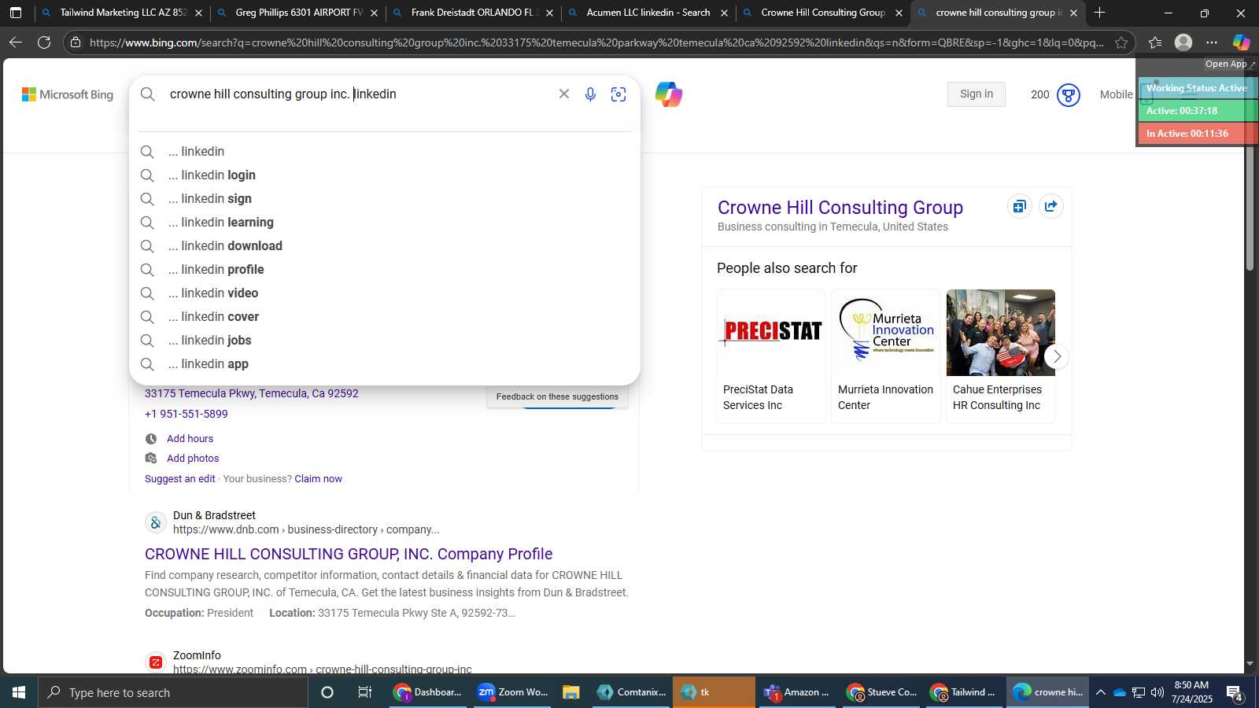The image size is (1259, 708).
Task: Open a new tab with plus button
Action: [x=1100, y=13]
